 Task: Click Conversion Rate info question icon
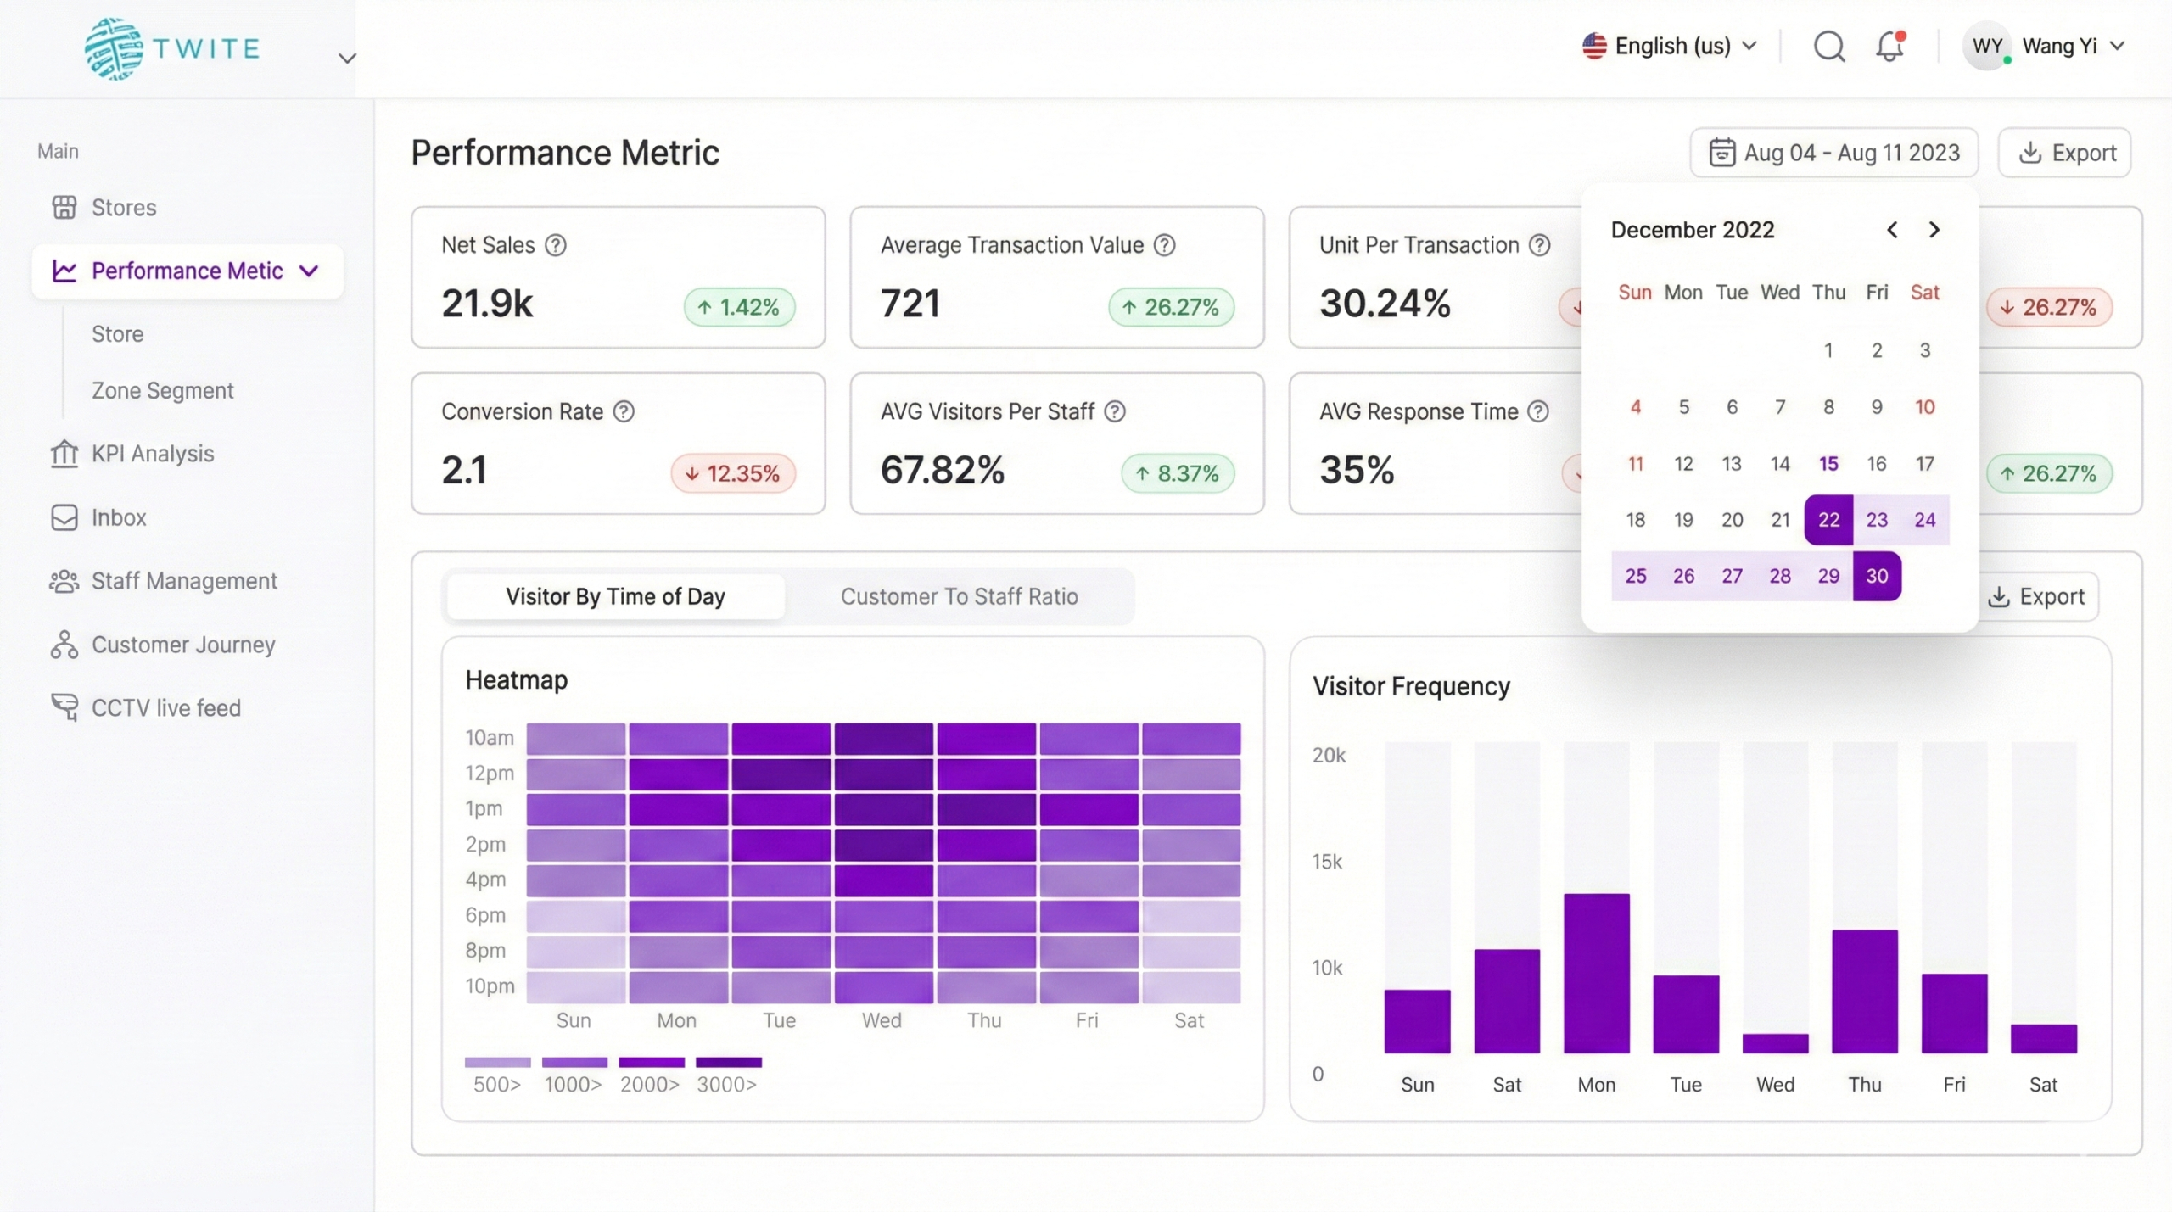coord(624,411)
